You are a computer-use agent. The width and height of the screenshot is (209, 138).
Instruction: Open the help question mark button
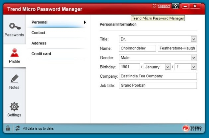(175, 6)
